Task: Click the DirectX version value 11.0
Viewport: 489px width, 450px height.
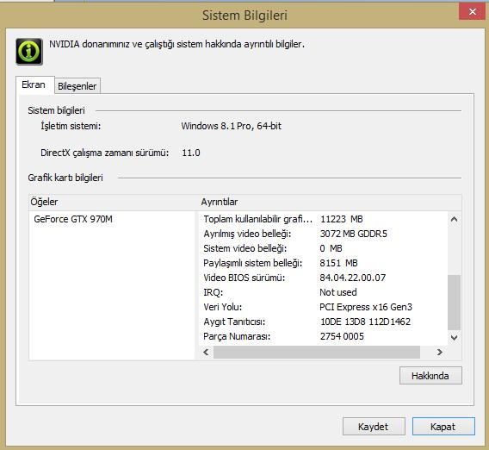Action: point(191,153)
